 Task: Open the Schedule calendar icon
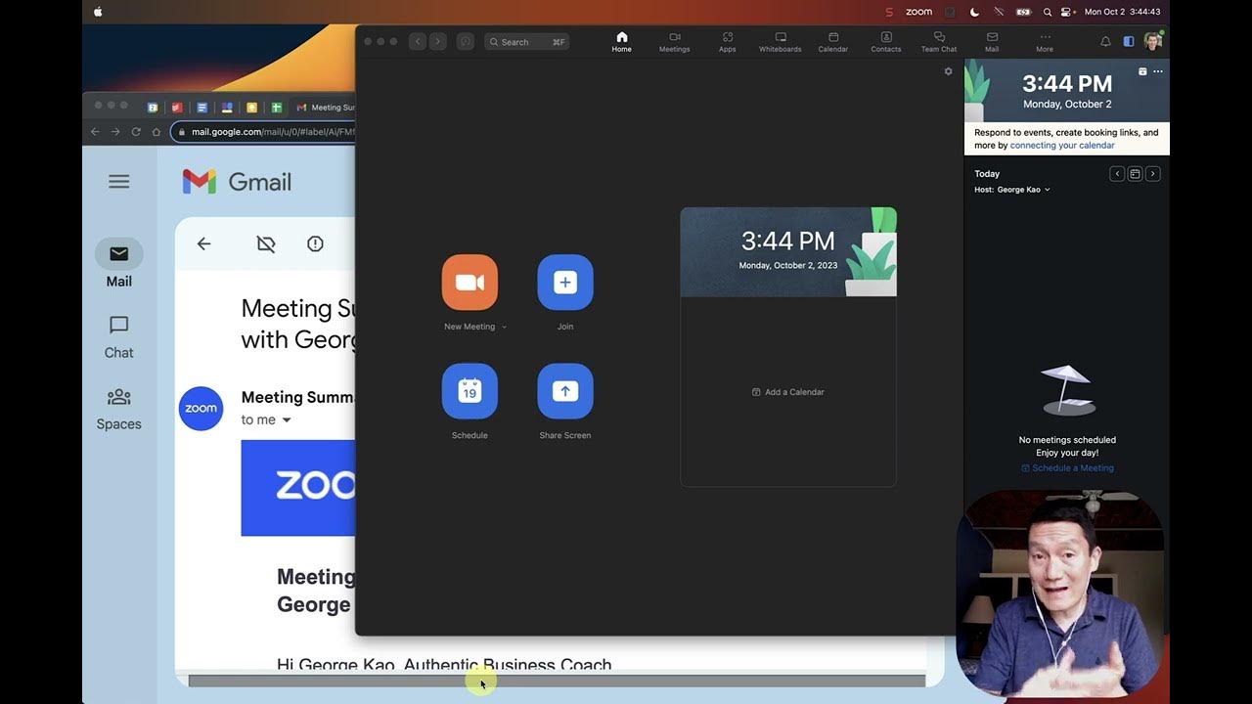469,391
